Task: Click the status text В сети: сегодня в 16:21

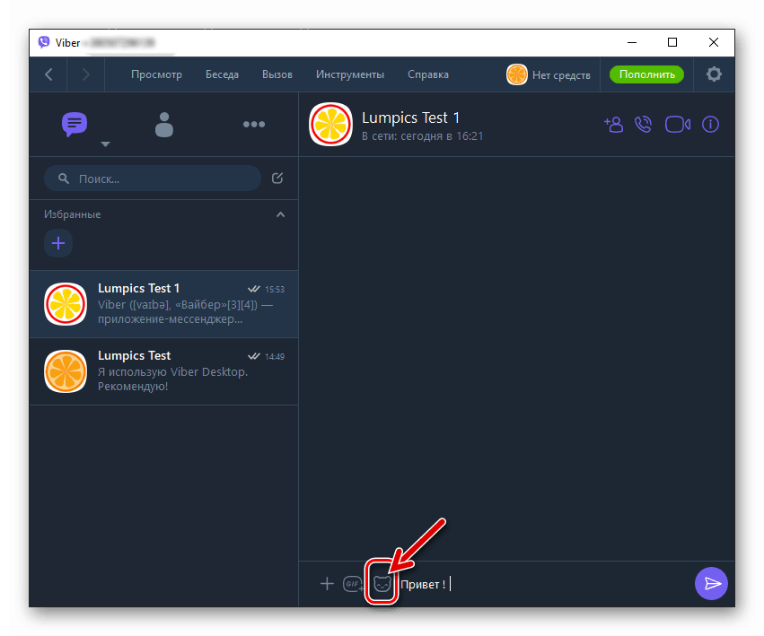Action: click(423, 136)
